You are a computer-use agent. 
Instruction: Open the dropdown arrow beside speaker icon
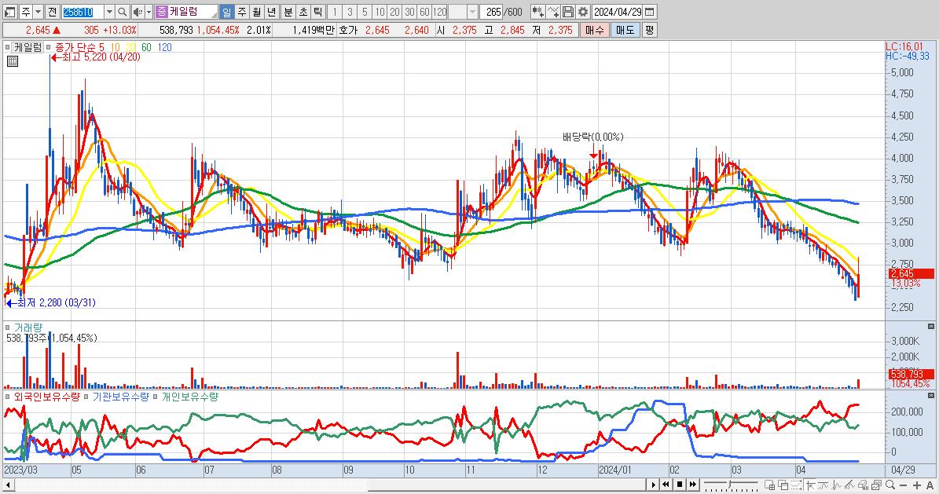point(149,11)
